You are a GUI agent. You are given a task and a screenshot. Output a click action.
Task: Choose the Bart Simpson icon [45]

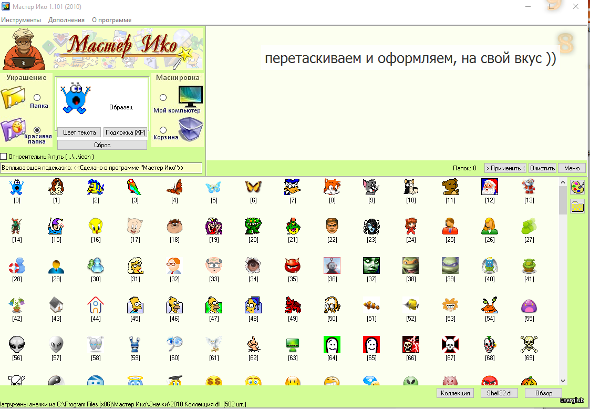coord(135,305)
